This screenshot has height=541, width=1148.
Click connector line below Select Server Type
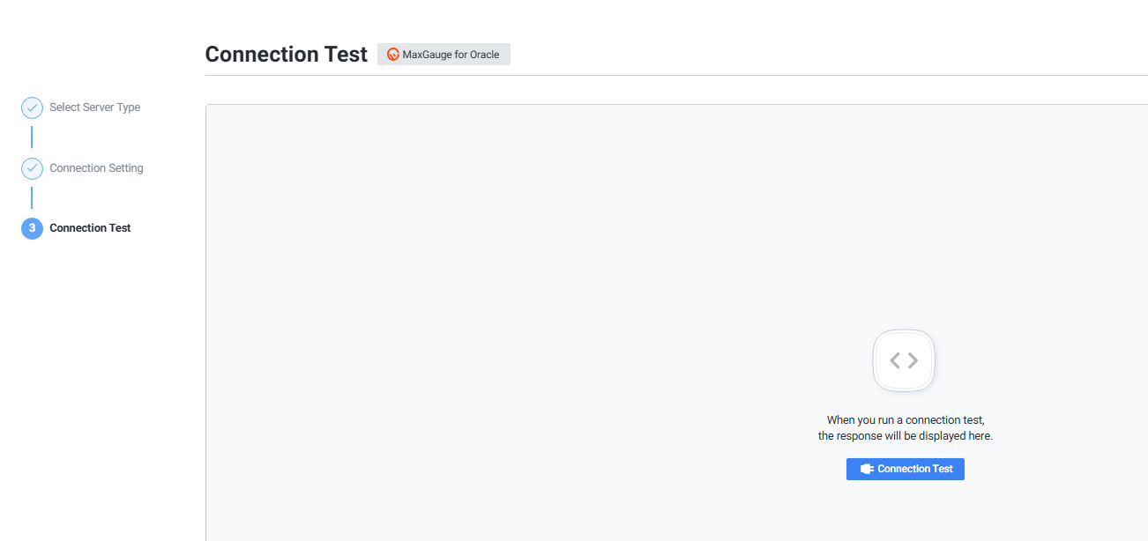pyautogui.click(x=32, y=137)
